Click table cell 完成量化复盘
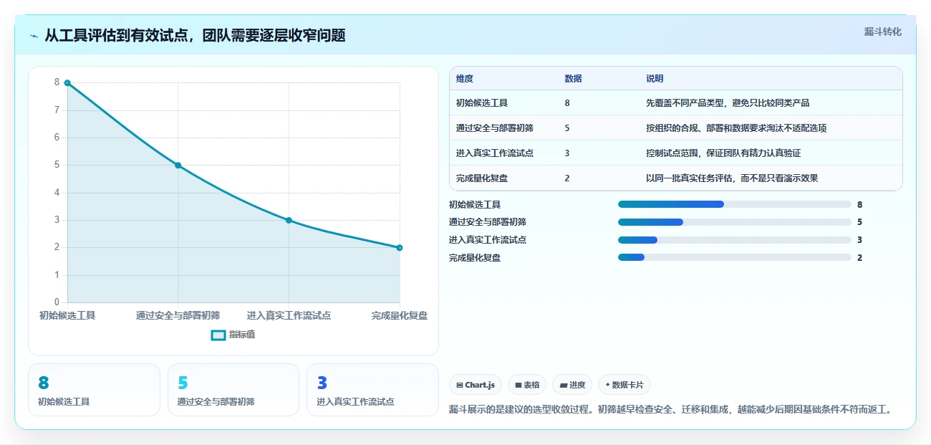Image resolution: width=931 pixels, height=445 pixels. tap(482, 178)
